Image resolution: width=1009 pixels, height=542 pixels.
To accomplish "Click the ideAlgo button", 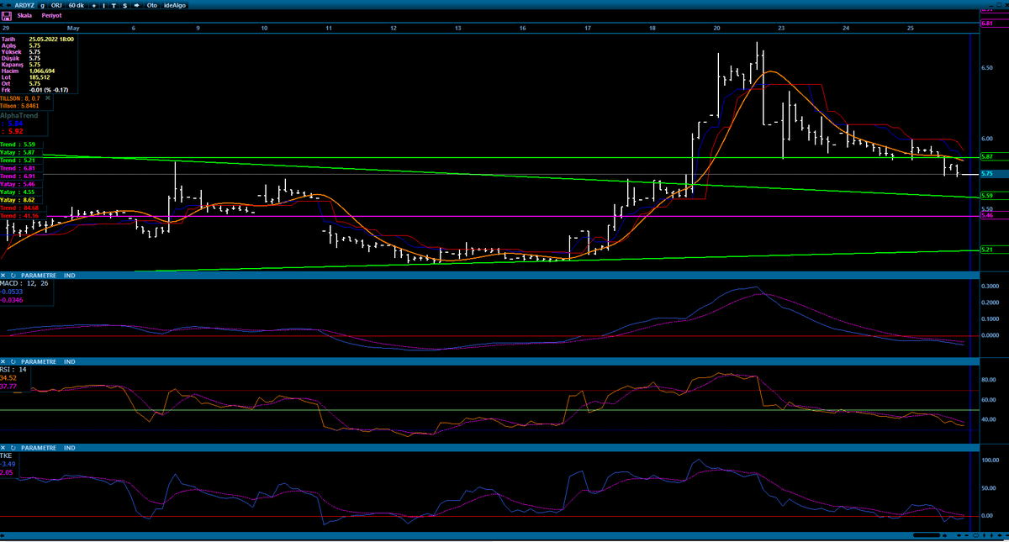I will click(x=175, y=5).
